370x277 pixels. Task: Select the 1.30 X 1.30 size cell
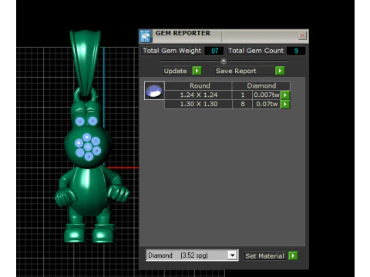tap(199, 104)
